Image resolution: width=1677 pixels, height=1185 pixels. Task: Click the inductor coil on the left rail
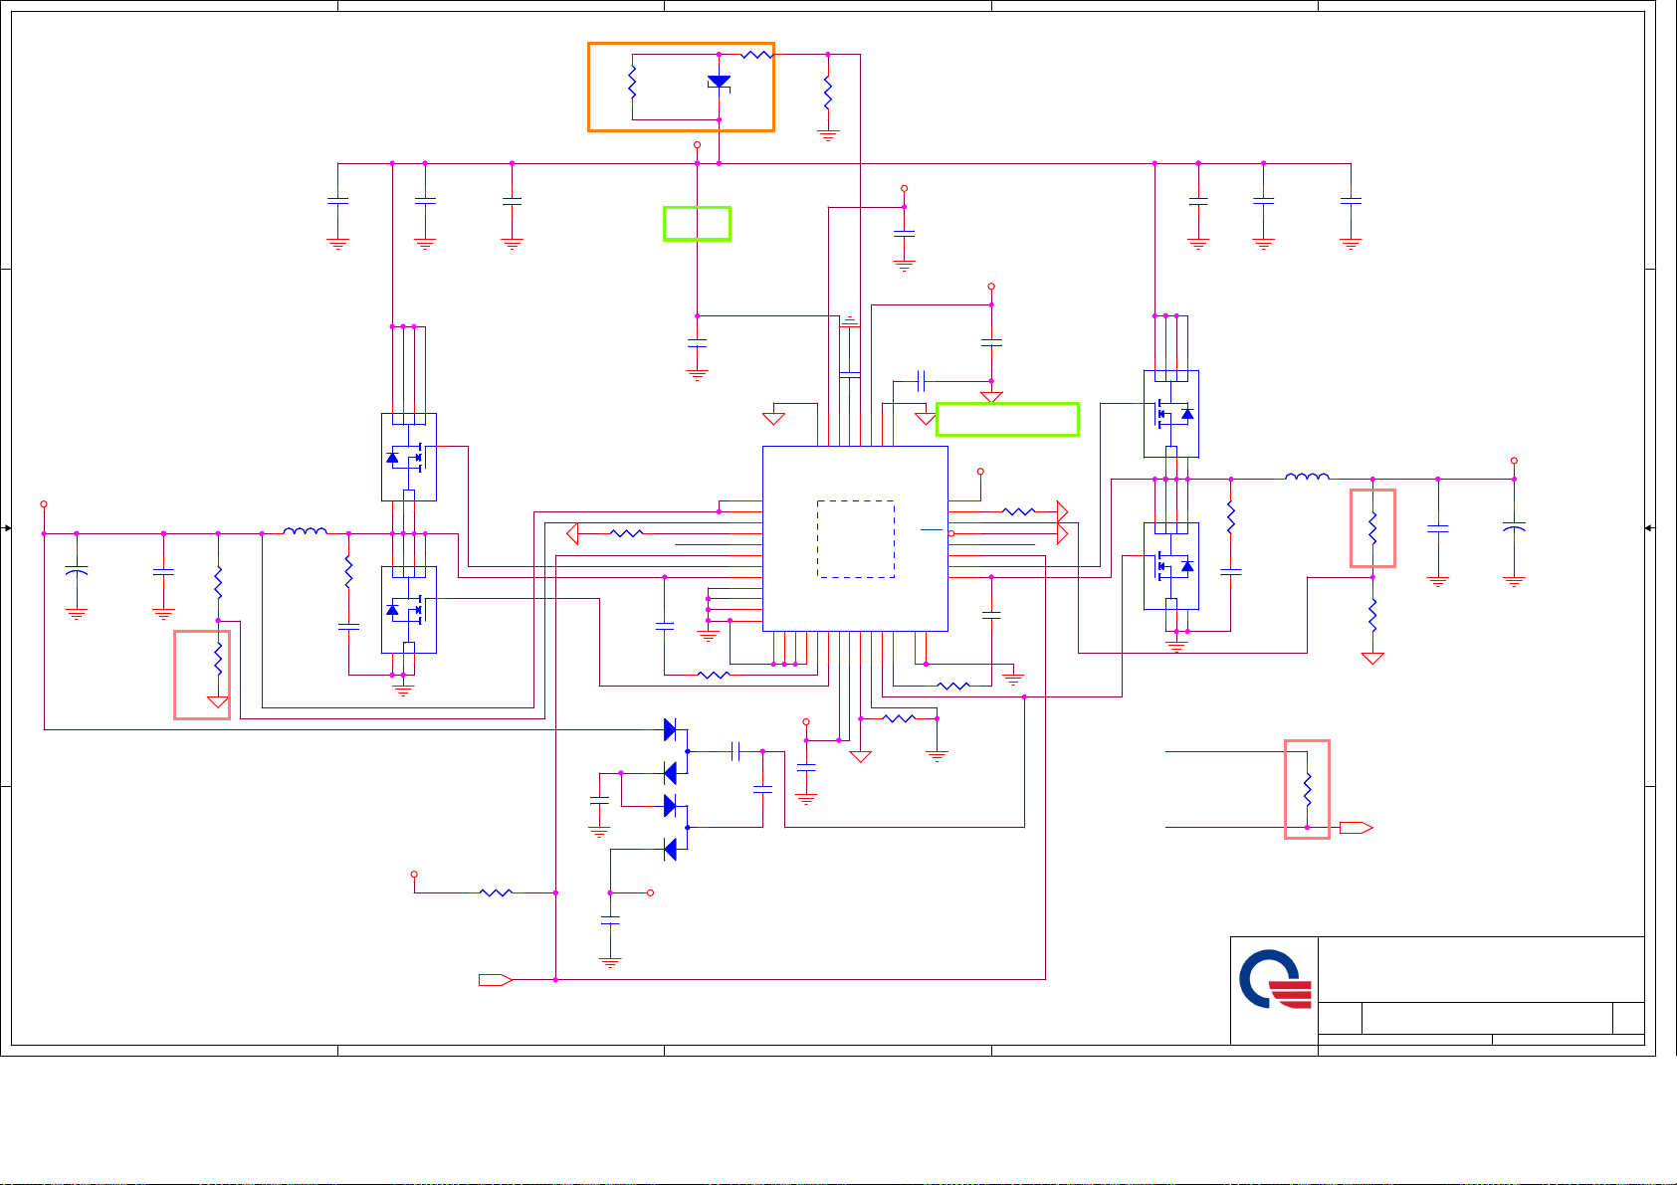[x=306, y=531]
